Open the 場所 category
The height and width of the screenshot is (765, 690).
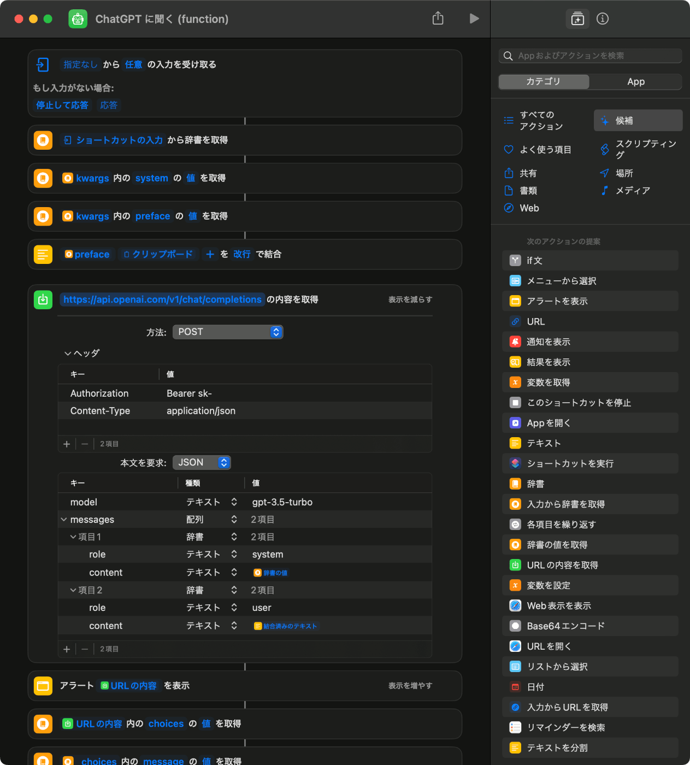pos(616,173)
